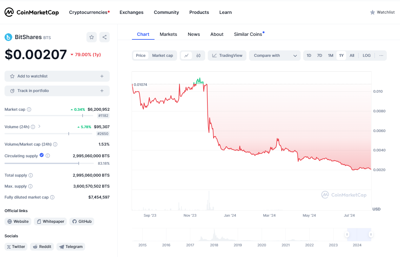
Task: Open the Learn menu
Action: pyautogui.click(x=225, y=12)
